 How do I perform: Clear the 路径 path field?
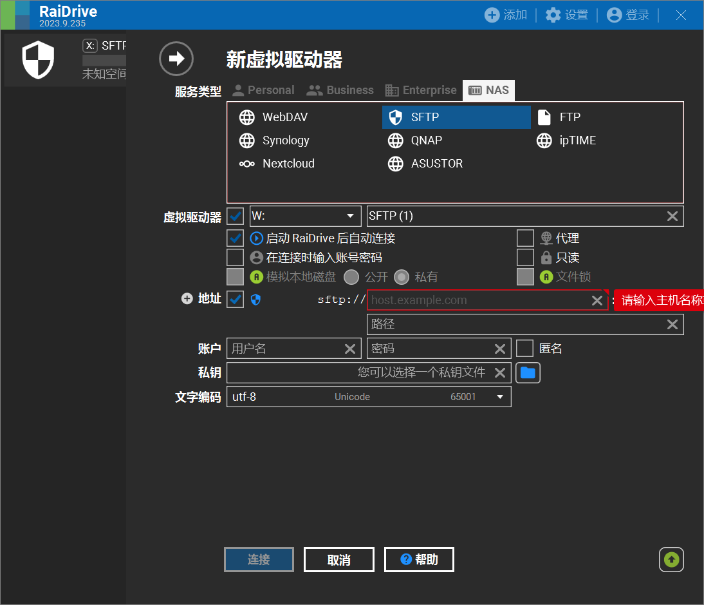tap(672, 324)
